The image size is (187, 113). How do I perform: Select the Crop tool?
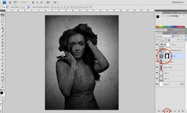point(2,28)
